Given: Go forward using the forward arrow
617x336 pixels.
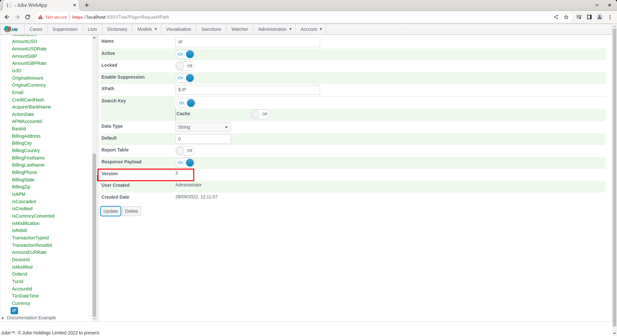Looking at the screenshot, I should click(x=17, y=17).
